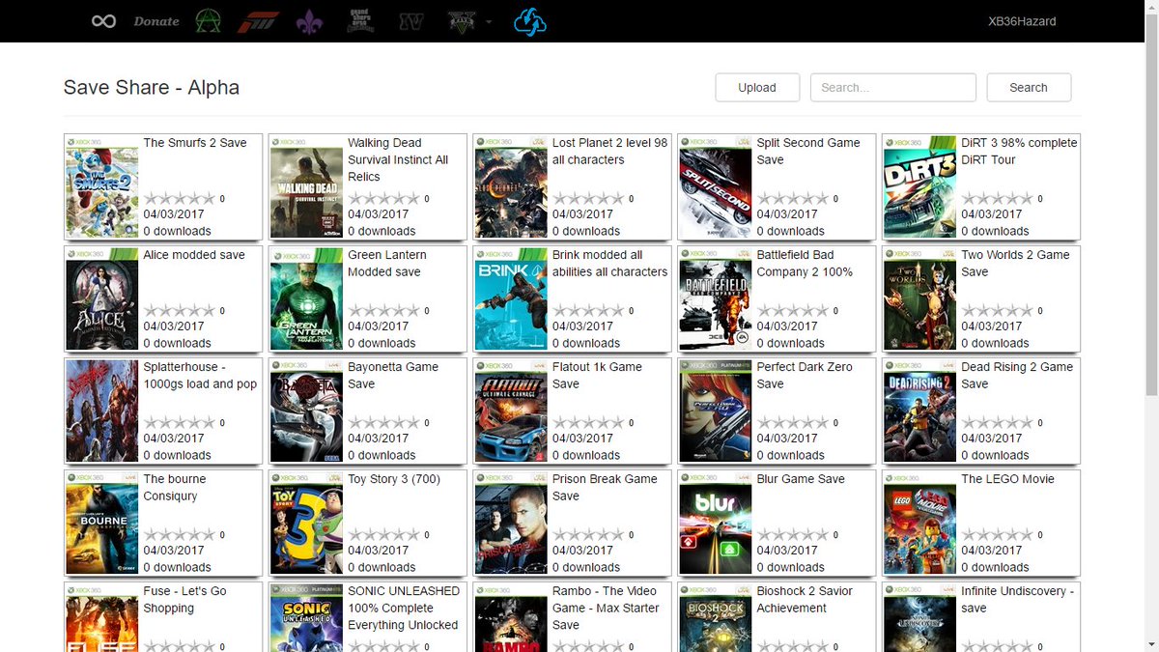Select the Green Lantern cover image
The image size is (1159, 652).
tap(306, 299)
